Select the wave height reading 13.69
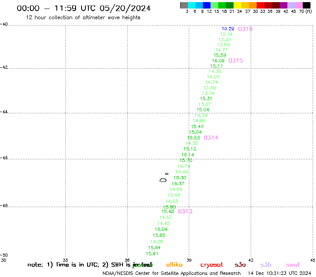 (x=210, y=88)
